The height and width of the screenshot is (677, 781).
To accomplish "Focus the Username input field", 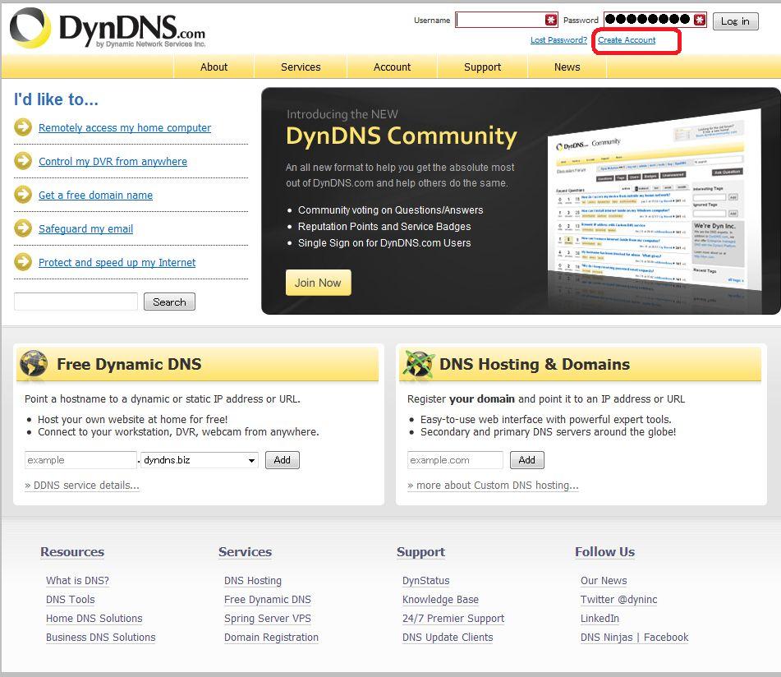I will (x=506, y=20).
